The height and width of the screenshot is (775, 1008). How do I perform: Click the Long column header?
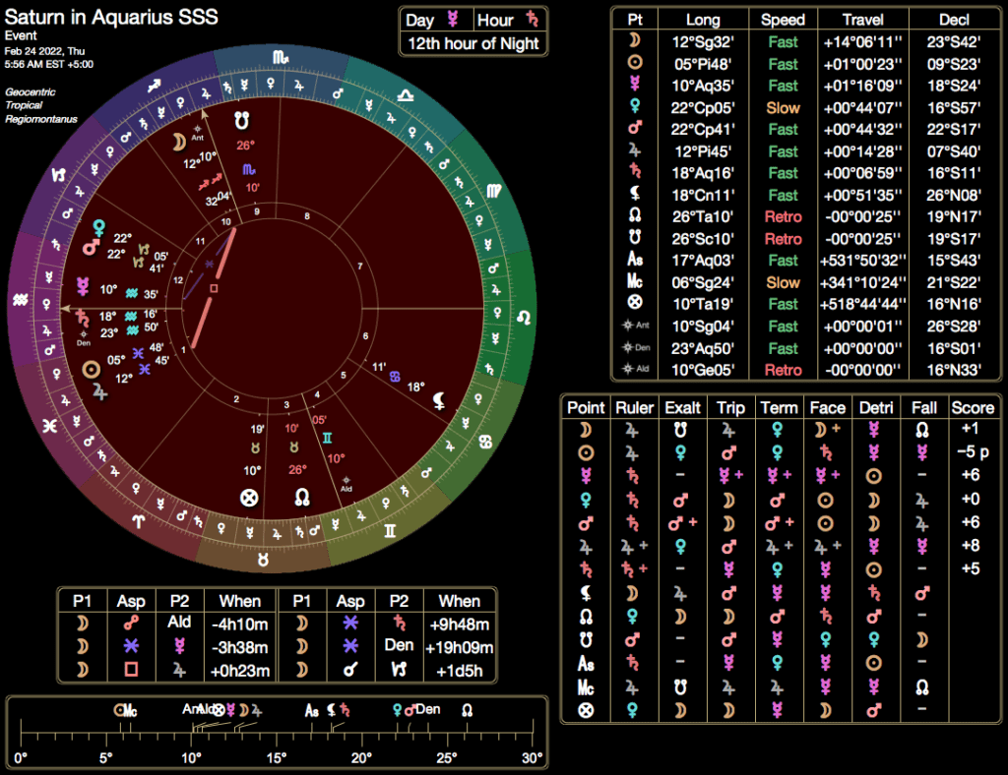(703, 20)
